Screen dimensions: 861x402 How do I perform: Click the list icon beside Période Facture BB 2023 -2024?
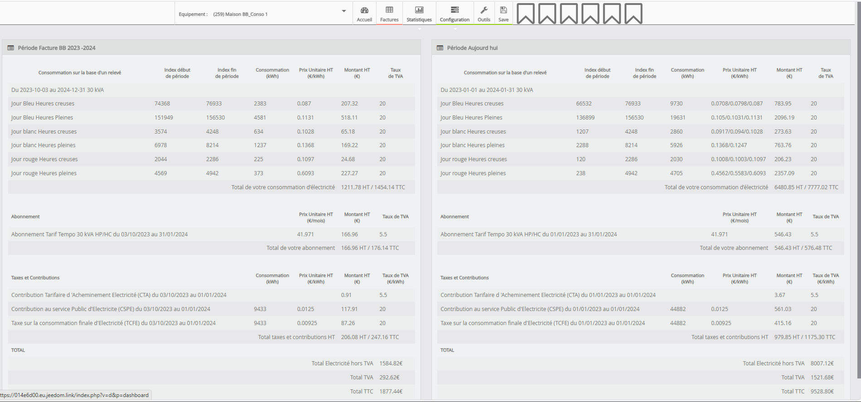click(x=10, y=48)
